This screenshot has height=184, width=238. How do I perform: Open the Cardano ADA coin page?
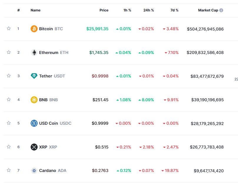(x=47, y=171)
